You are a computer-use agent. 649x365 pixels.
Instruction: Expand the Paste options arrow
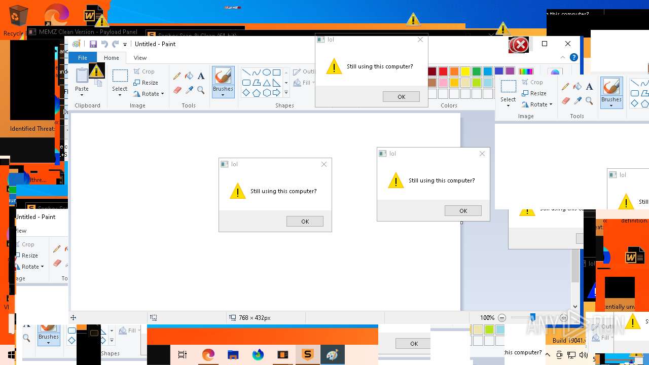82,95
